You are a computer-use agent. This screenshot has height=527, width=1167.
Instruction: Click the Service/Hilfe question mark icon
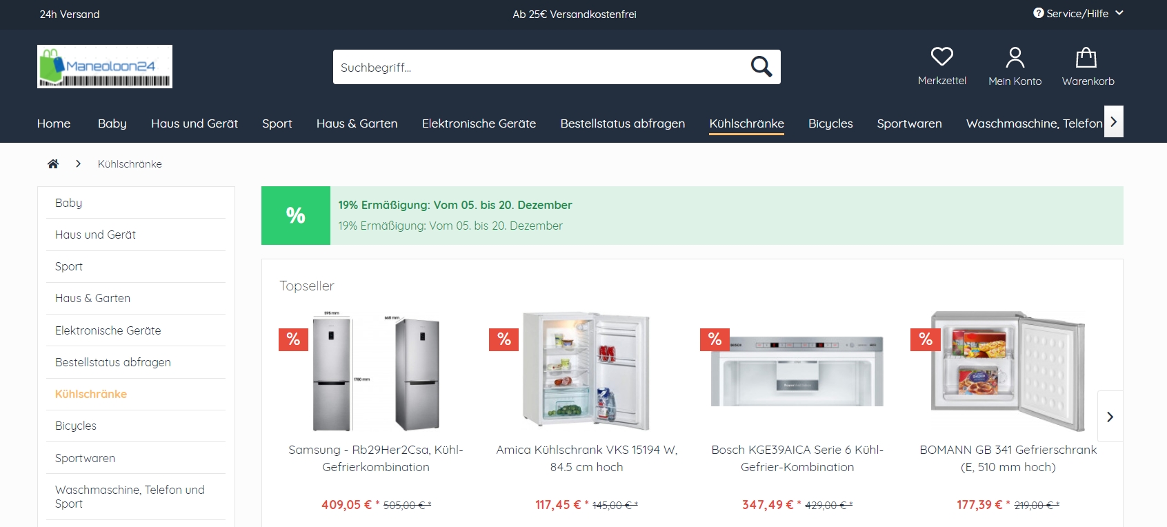(x=1038, y=13)
